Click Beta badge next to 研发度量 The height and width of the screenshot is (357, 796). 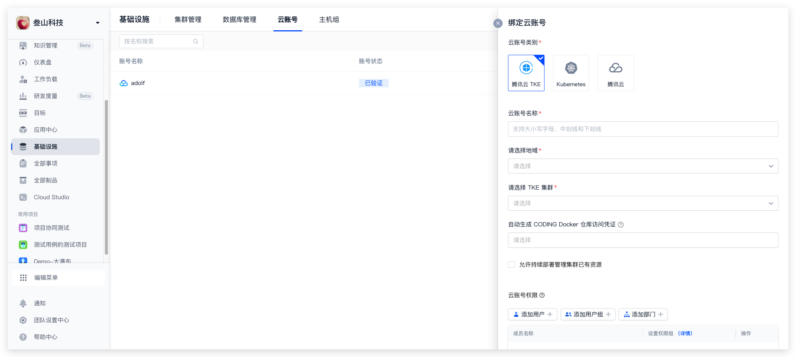(x=85, y=96)
